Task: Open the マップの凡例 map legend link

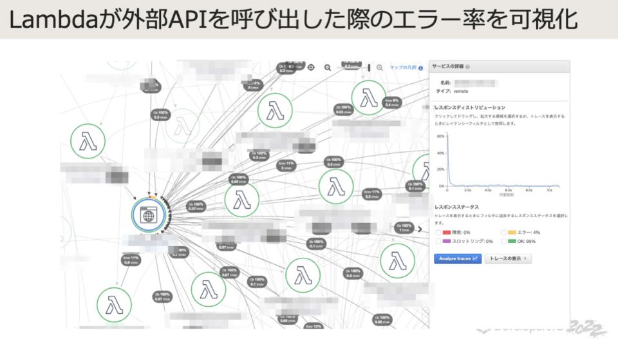Action: tap(403, 68)
